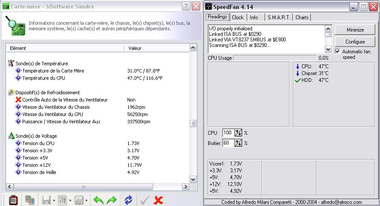
Task: Click the grey checkmark OK icon
Action: 144,200
